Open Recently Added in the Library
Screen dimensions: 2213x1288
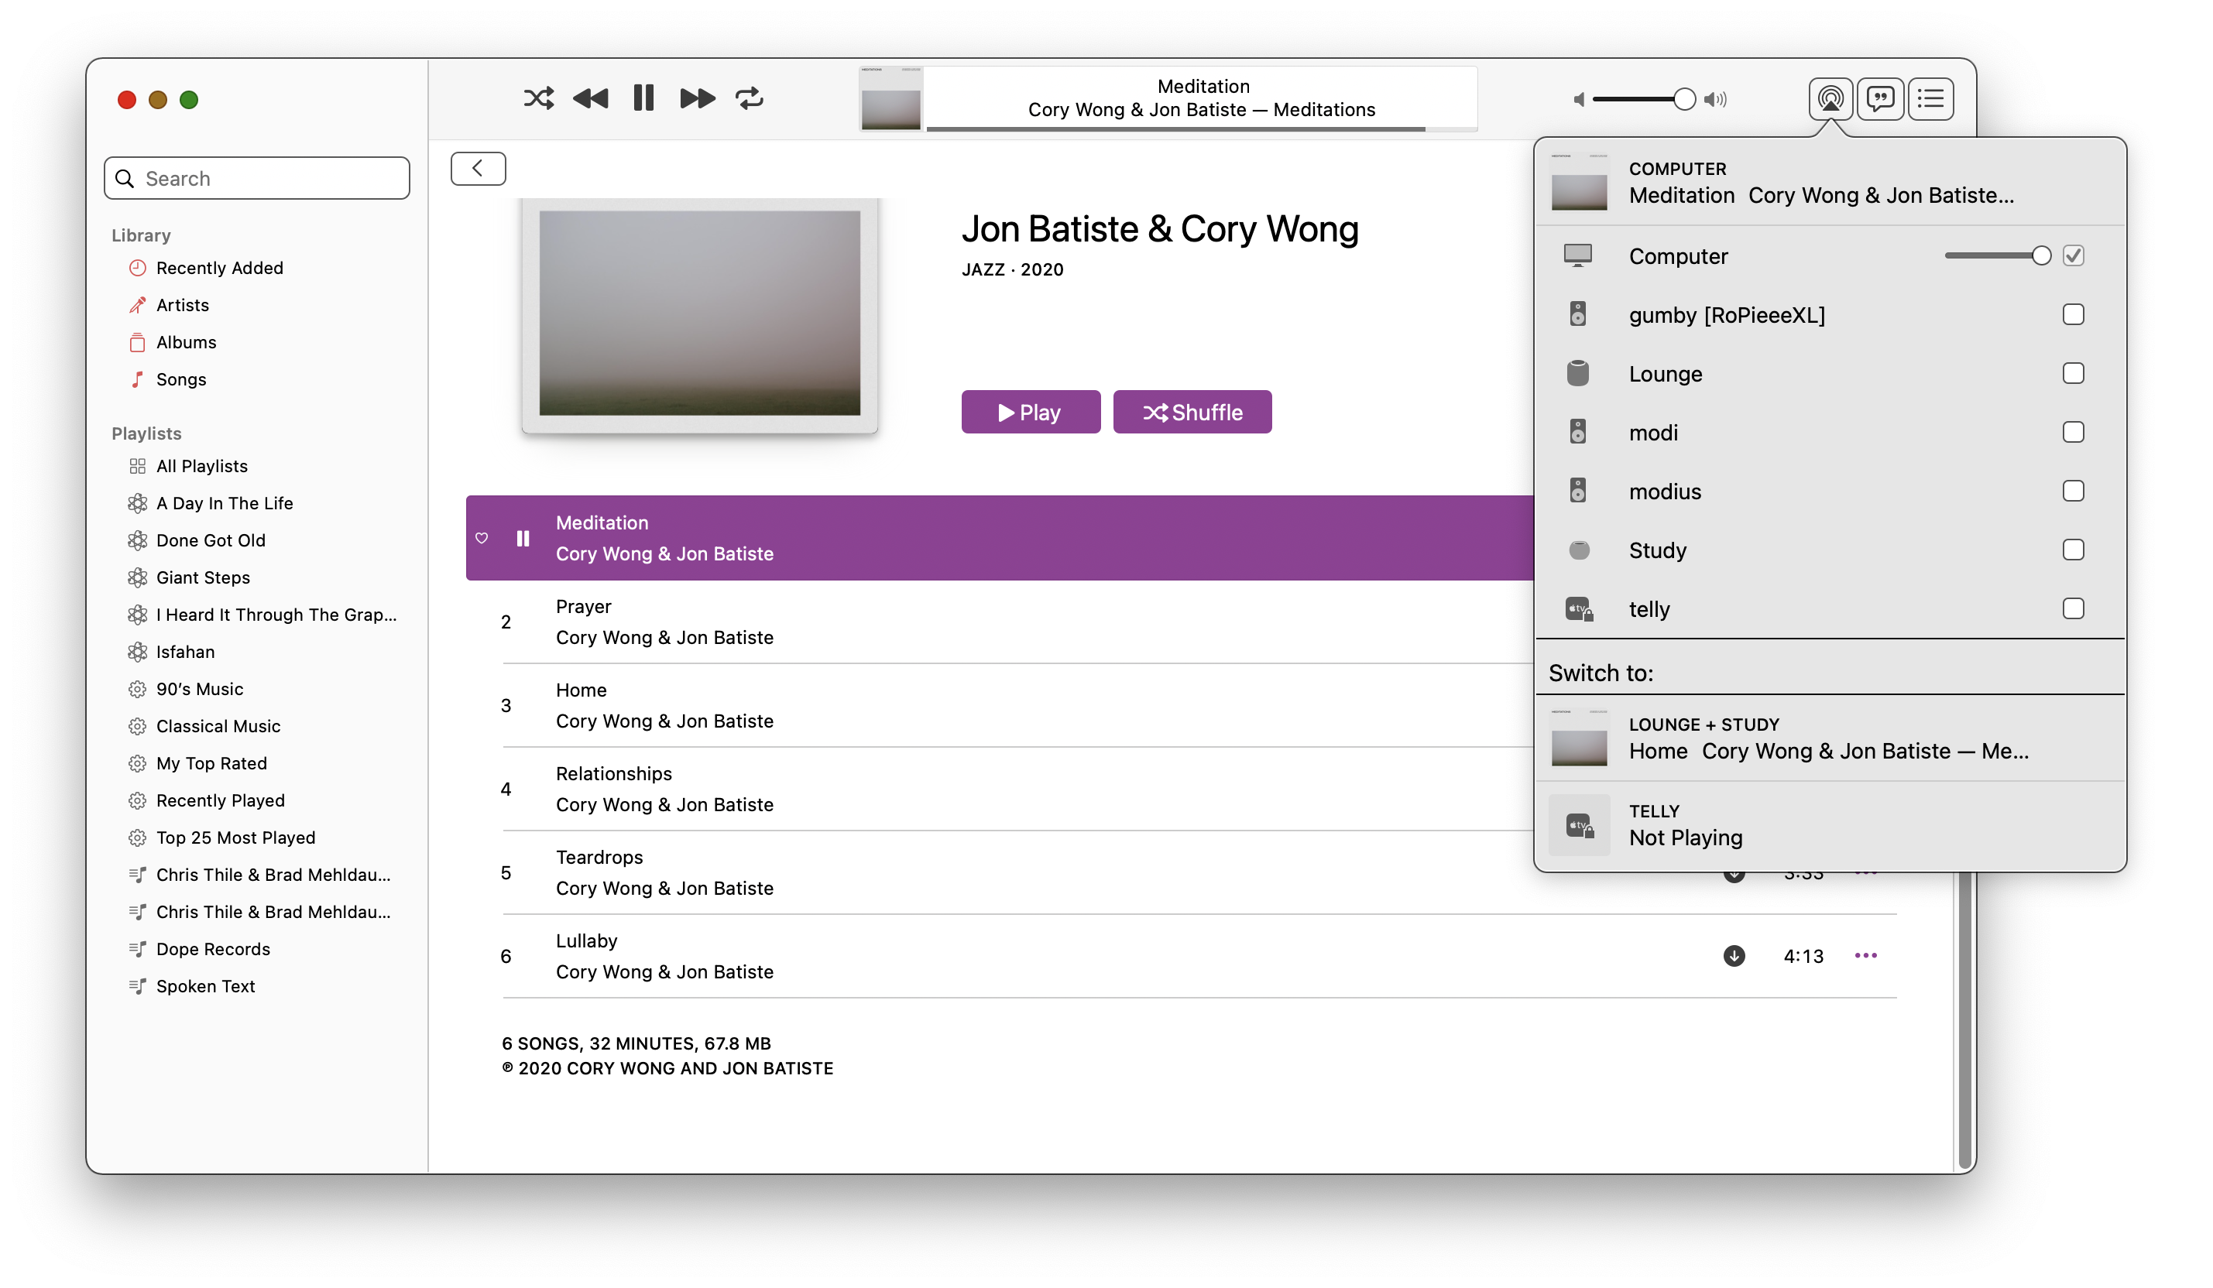[x=218, y=268]
